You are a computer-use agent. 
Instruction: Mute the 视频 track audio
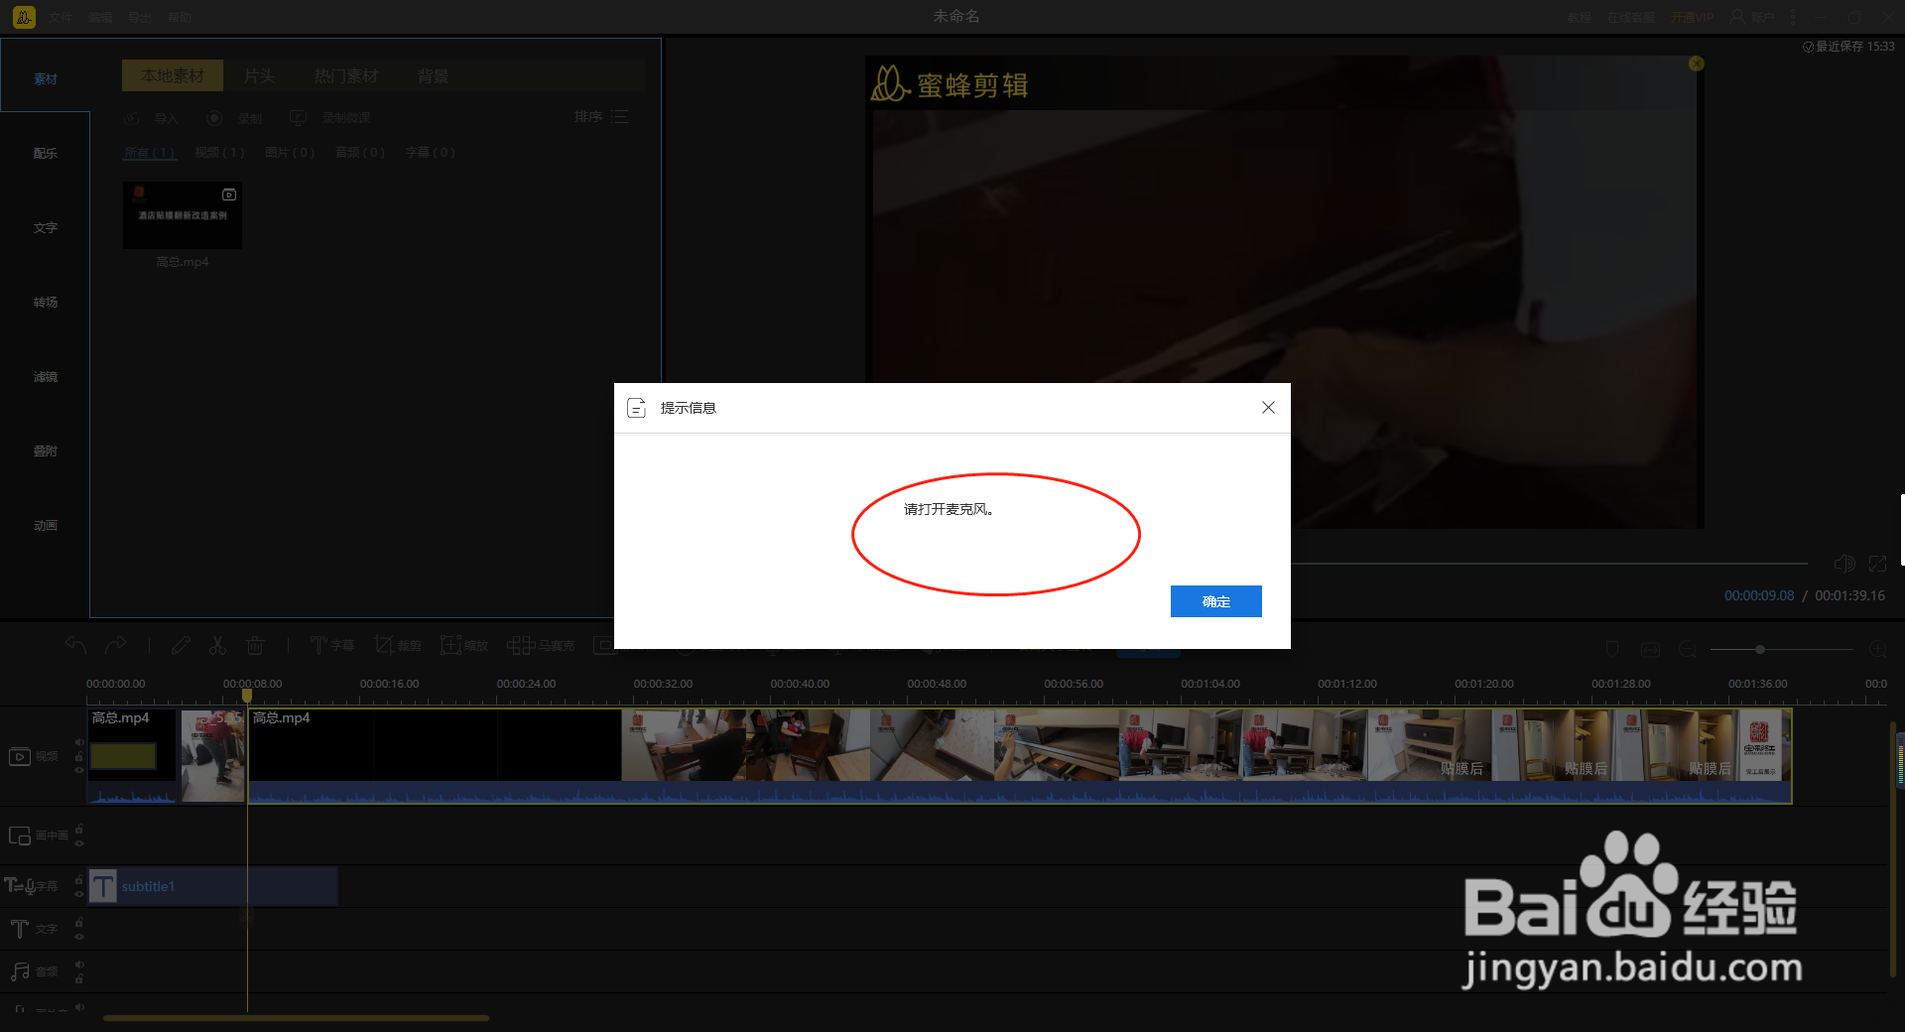[x=79, y=741]
